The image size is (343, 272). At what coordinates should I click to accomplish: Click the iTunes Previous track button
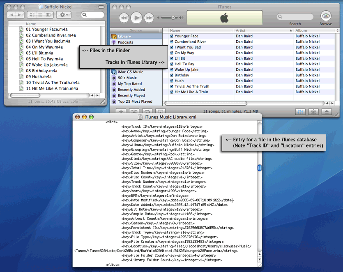[x=124, y=18]
